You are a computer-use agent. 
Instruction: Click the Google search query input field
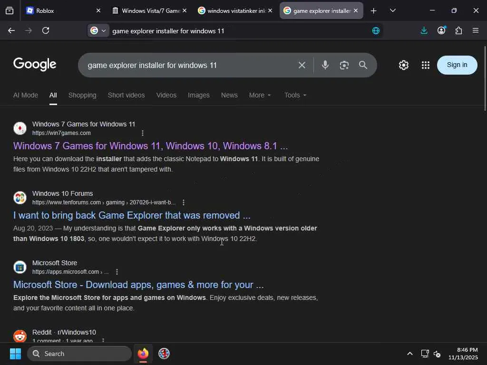tap(186, 65)
